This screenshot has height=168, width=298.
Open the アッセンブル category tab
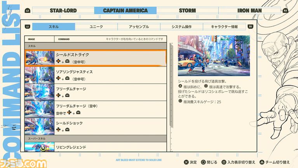pyautogui.click(x=139, y=26)
